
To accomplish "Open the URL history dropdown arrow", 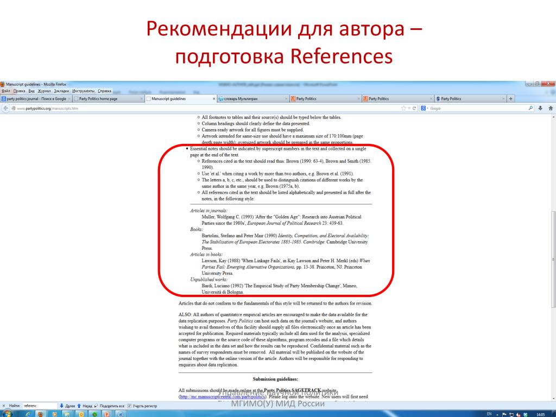I will coord(409,109).
